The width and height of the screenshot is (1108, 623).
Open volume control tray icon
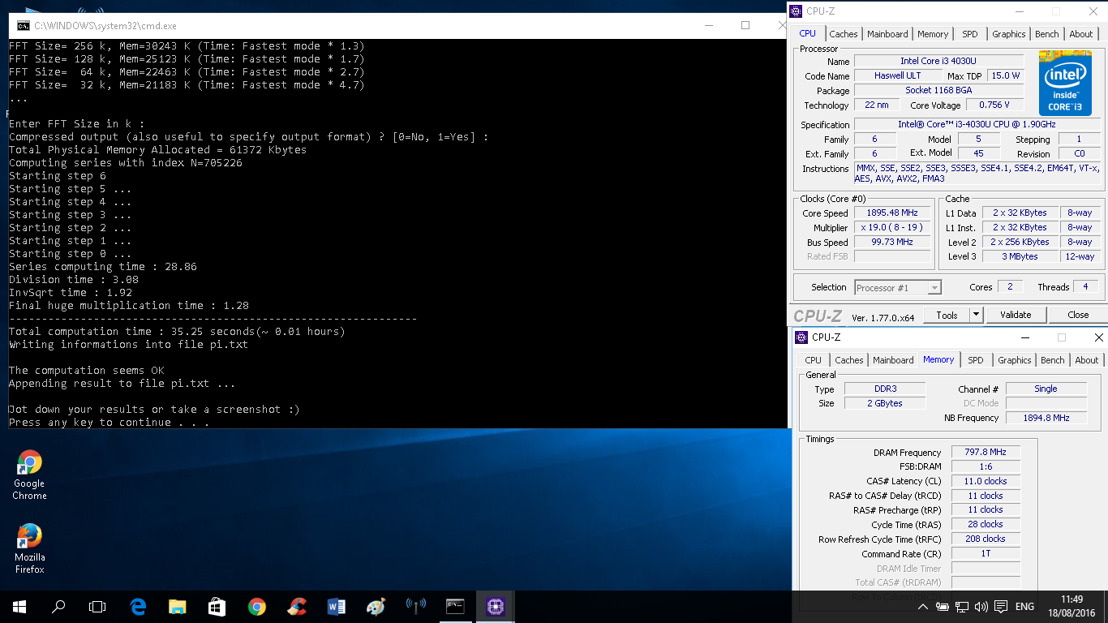[x=981, y=606]
